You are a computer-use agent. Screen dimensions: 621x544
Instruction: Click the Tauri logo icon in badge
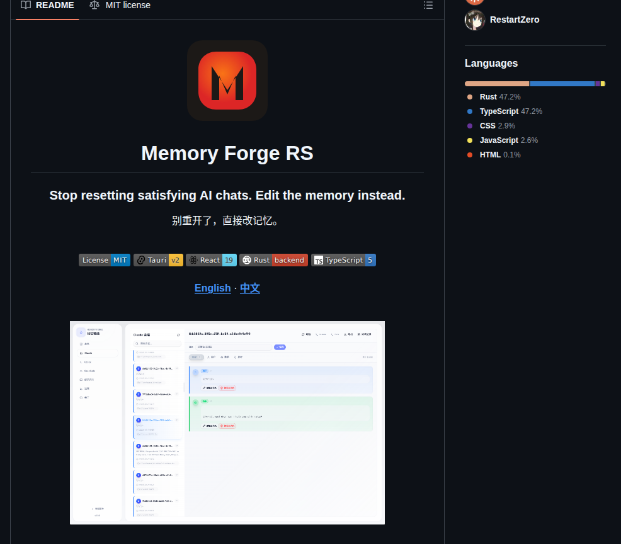coord(140,260)
